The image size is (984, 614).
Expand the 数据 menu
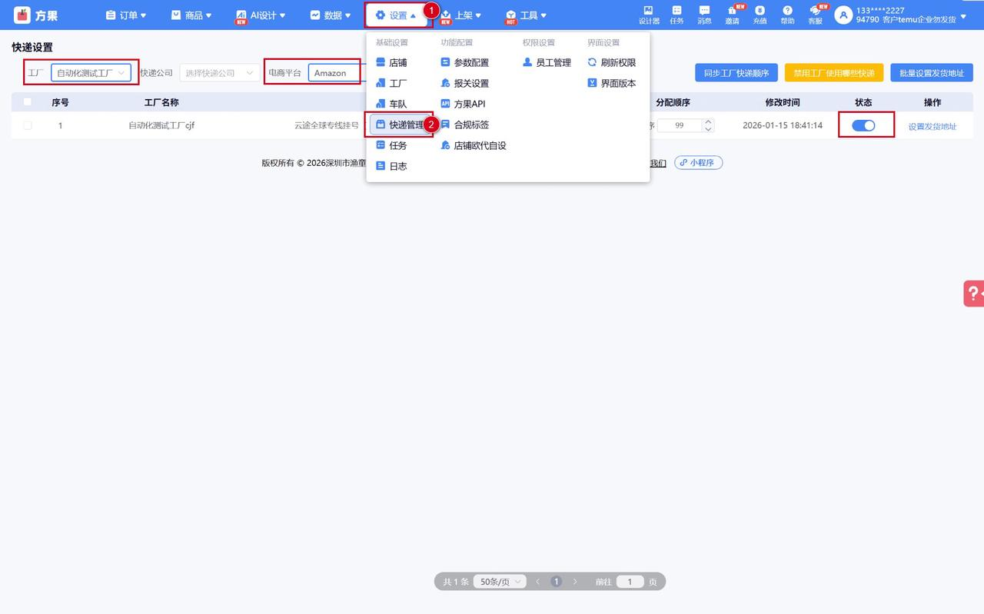tap(330, 15)
